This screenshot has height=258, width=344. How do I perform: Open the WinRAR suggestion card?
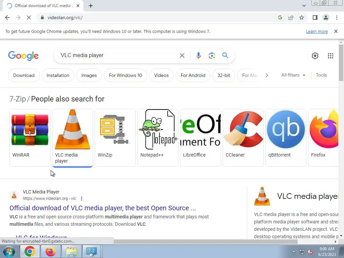(x=30, y=137)
